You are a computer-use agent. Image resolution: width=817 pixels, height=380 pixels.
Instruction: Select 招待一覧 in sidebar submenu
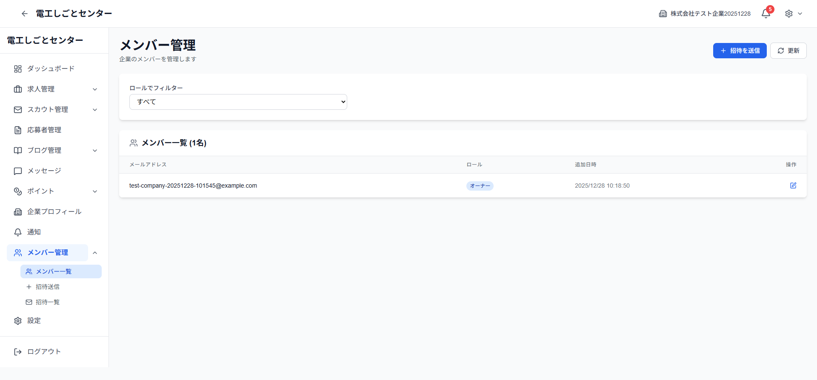(48, 302)
